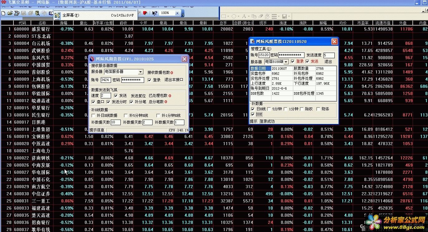The width and height of the screenshot is (428, 232).
Task: Open the 电信8188端 server dropdown
Action: coord(286,62)
